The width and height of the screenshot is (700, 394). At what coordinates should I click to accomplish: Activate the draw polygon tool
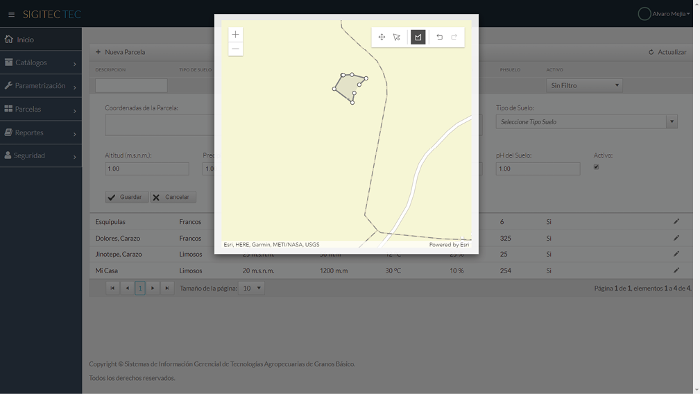pos(418,37)
